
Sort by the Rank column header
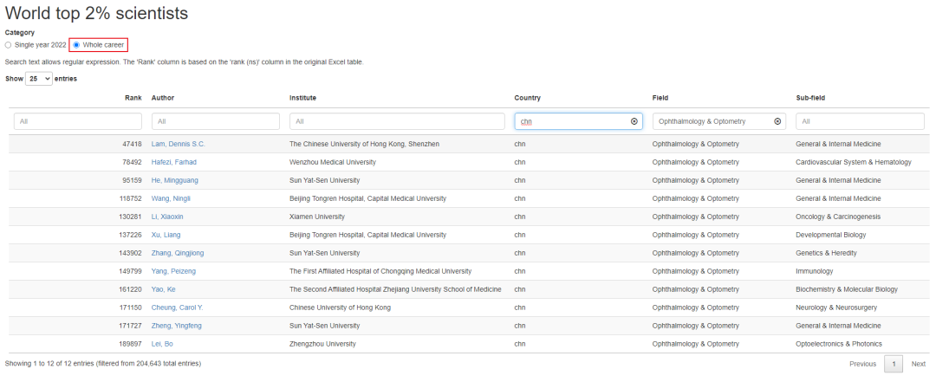133,98
